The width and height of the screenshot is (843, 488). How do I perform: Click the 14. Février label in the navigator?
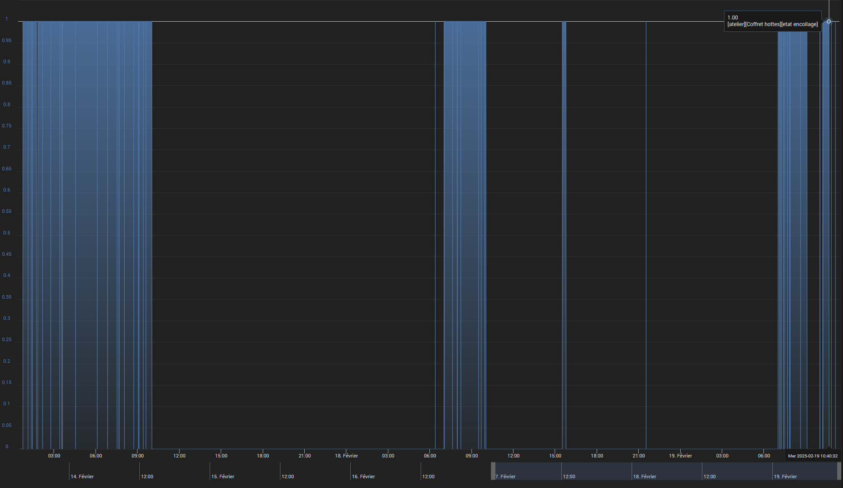point(82,476)
